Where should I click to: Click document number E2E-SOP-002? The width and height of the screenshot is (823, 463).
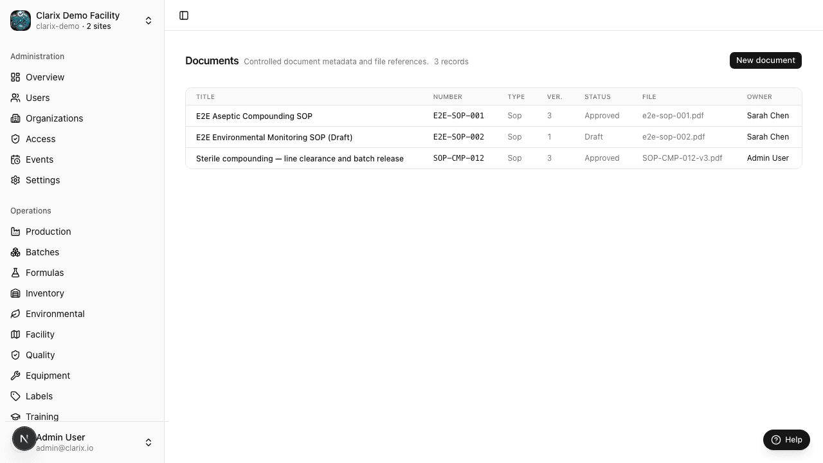458,137
